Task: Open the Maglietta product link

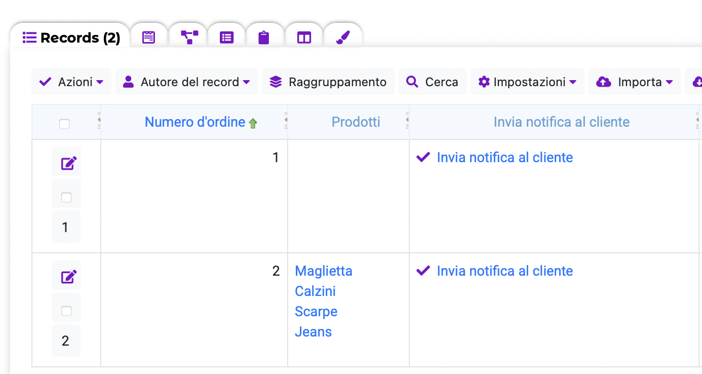Action: [324, 271]
